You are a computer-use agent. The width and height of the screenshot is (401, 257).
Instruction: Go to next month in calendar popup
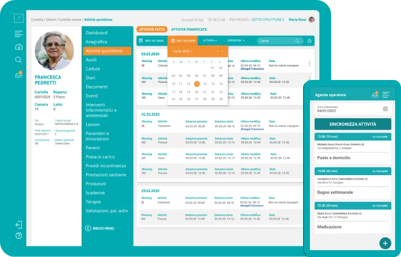tap(222, 51)
